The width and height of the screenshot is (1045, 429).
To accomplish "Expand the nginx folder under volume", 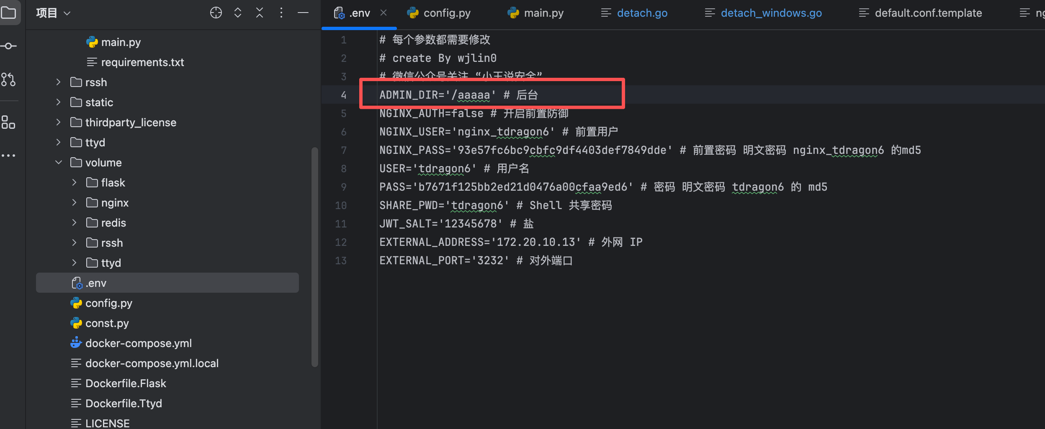I will click(x=74, y=203).
